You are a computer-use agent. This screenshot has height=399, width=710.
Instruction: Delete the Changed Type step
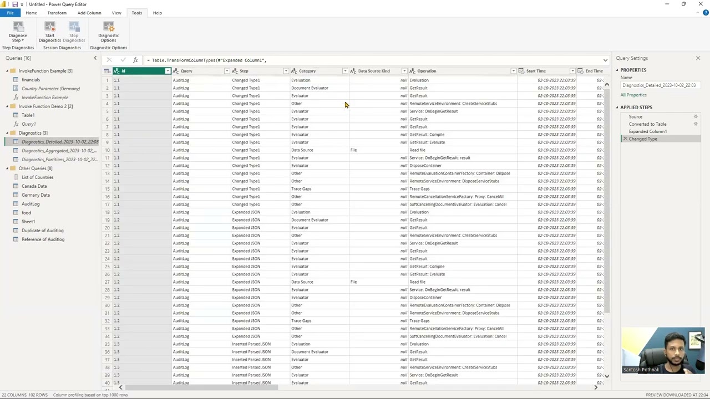coord(625,139)
